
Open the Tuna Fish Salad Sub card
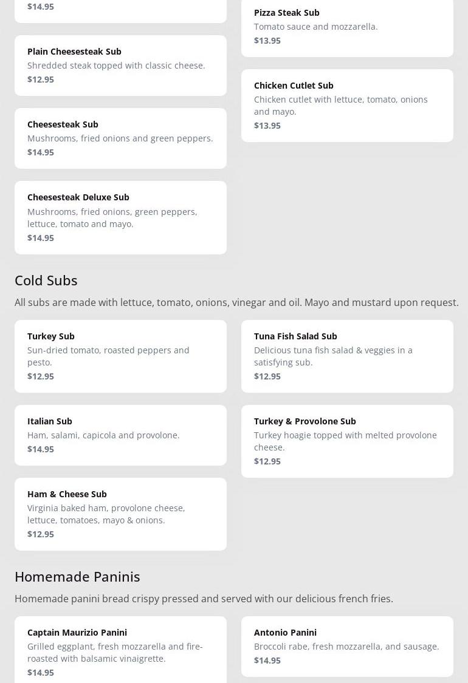tap(347, 356)
